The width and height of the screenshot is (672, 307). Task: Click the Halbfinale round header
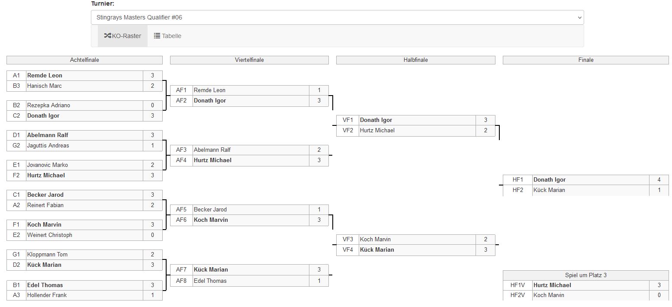[415, 60]
